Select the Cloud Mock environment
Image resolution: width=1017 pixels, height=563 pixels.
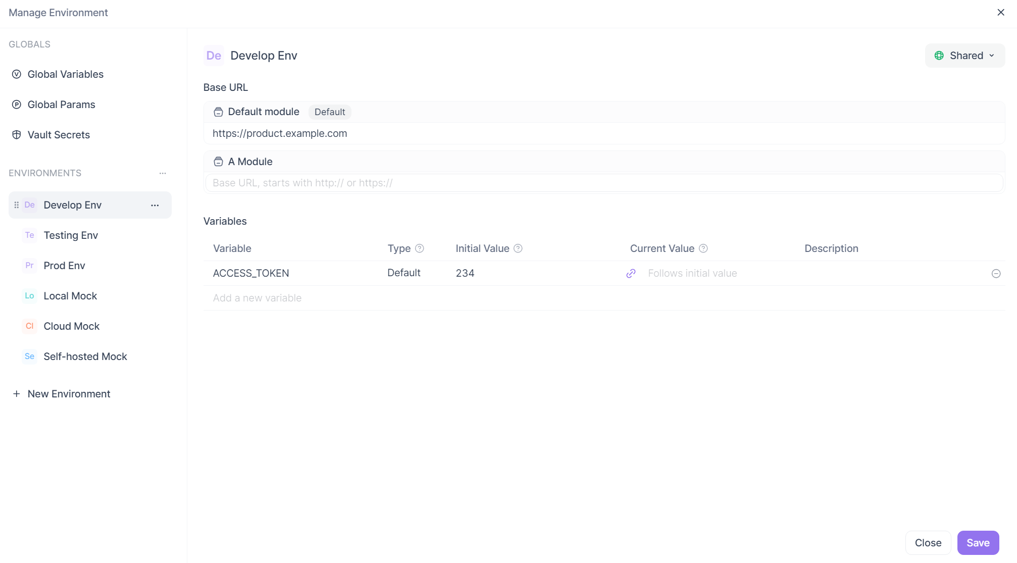coord(71,326)
